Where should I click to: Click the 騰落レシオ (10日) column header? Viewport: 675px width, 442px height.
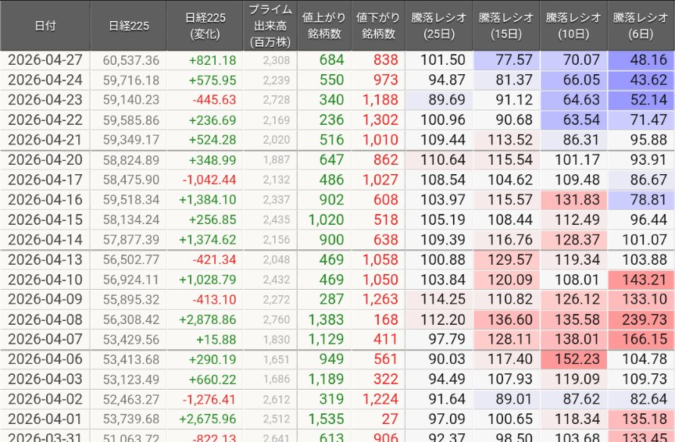tap(573, 26)
